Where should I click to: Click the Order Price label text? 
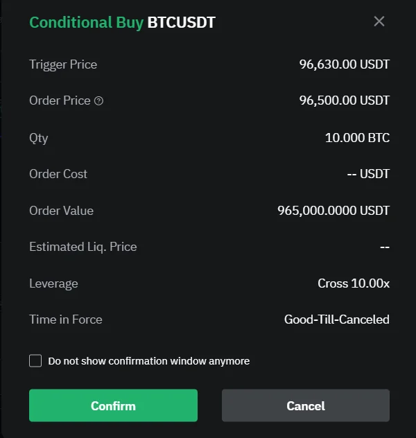coord(60,100)
